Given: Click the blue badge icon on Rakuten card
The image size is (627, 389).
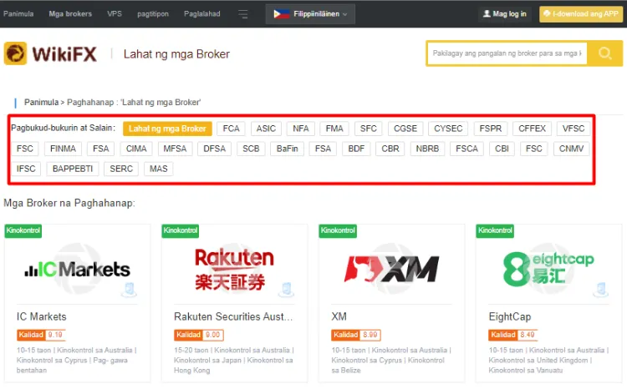Looking at the screenshot, I should [286, 290].
